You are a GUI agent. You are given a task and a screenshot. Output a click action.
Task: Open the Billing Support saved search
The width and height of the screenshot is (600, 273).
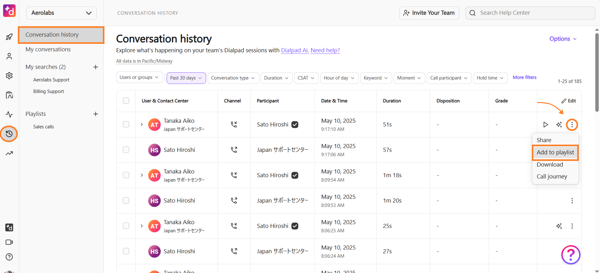[x=48, y=91]
